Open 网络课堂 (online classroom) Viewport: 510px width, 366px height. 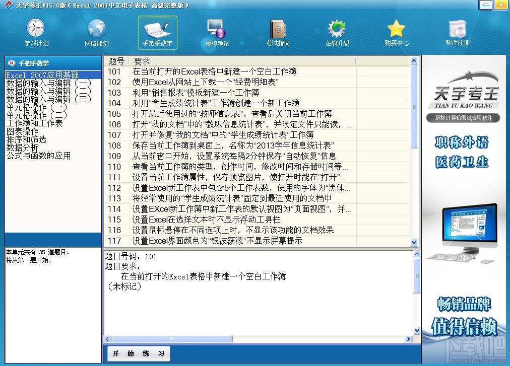click(96, 30)
